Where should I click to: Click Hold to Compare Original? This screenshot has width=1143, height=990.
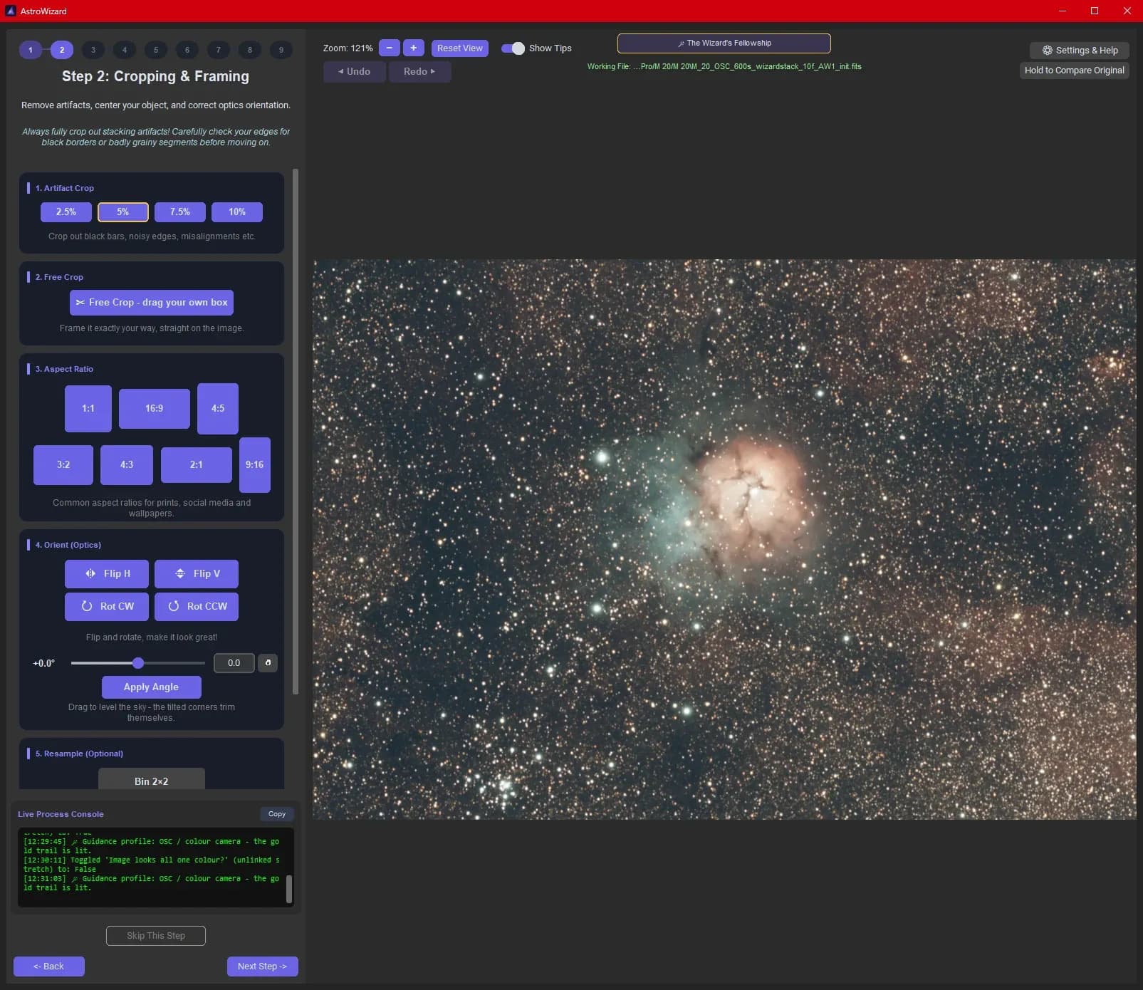click(x=1075, y=71)
